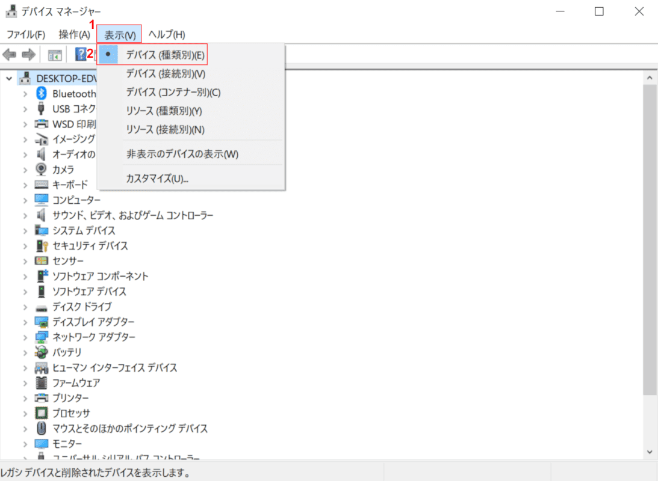Expand the センサー category chevron
This screenshot has width=658, height=481.
click(25, 261)
